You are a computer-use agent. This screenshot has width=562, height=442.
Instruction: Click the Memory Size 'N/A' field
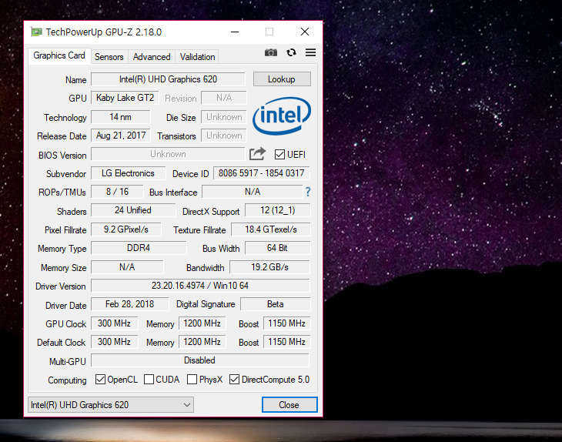127,267
